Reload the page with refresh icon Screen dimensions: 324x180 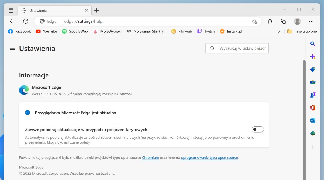[x=26, y=21]
